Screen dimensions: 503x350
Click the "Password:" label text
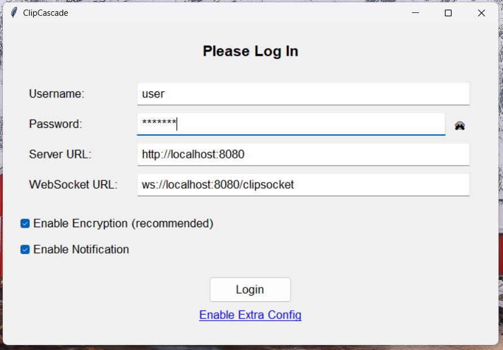click(55, 125)
